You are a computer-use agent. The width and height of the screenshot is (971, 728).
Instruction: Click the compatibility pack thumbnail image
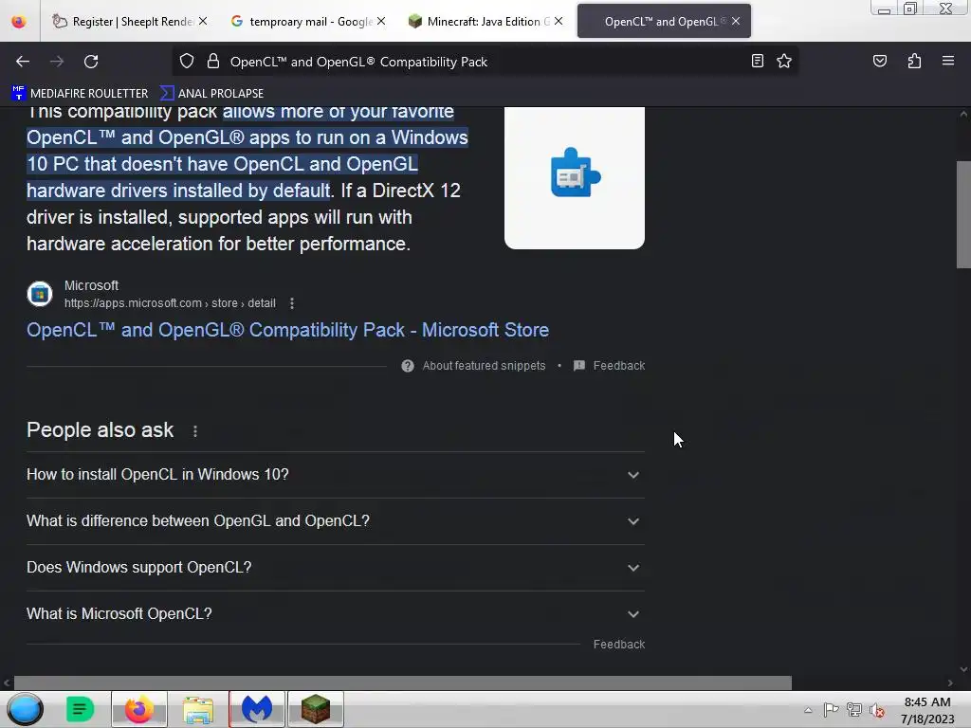[x=574, y=177]
